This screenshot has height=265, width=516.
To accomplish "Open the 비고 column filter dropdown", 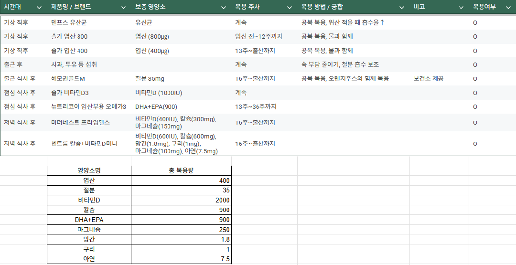I will coord(461,8).
